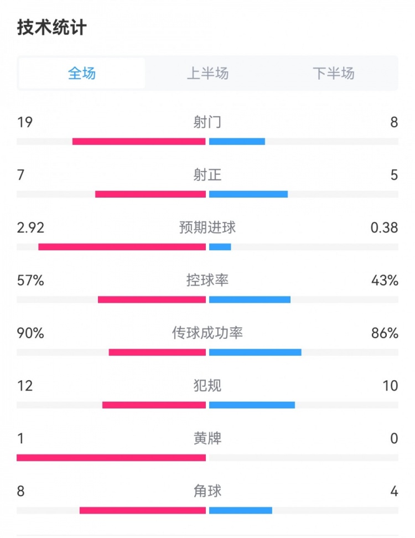Viewport: 415px width, 538px height.
Task: Click the 角球 stat label
Action: 207,491
